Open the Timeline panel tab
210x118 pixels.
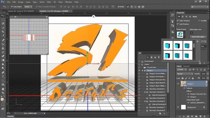10,116
